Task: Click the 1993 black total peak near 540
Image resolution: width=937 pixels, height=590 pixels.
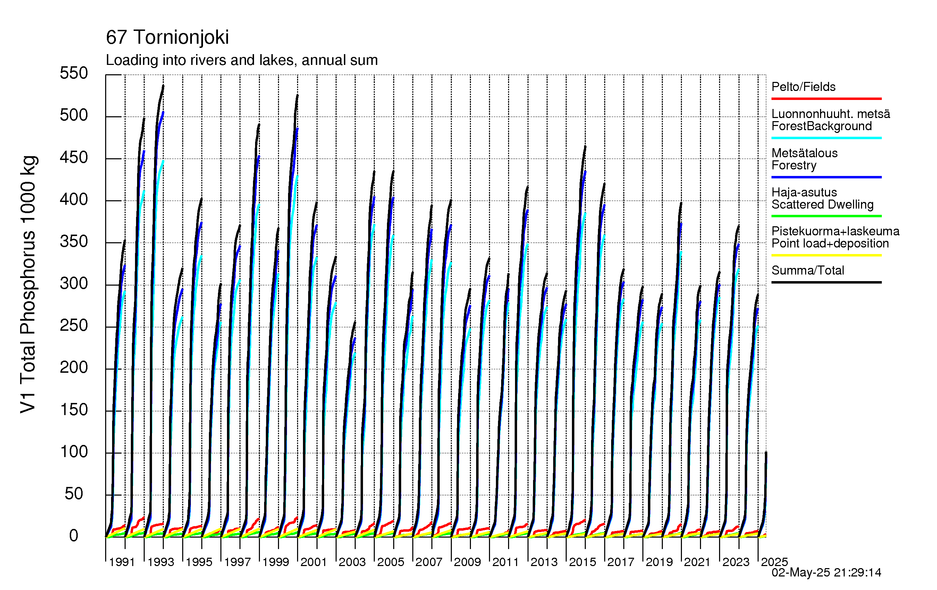Action: pos(163,86)
